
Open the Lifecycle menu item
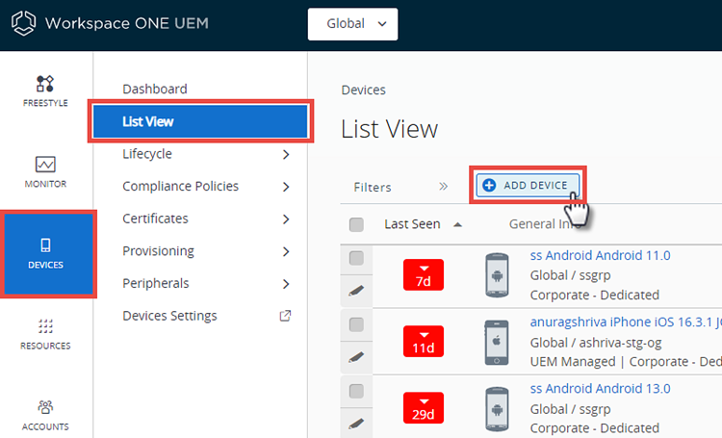coord(147,154)
